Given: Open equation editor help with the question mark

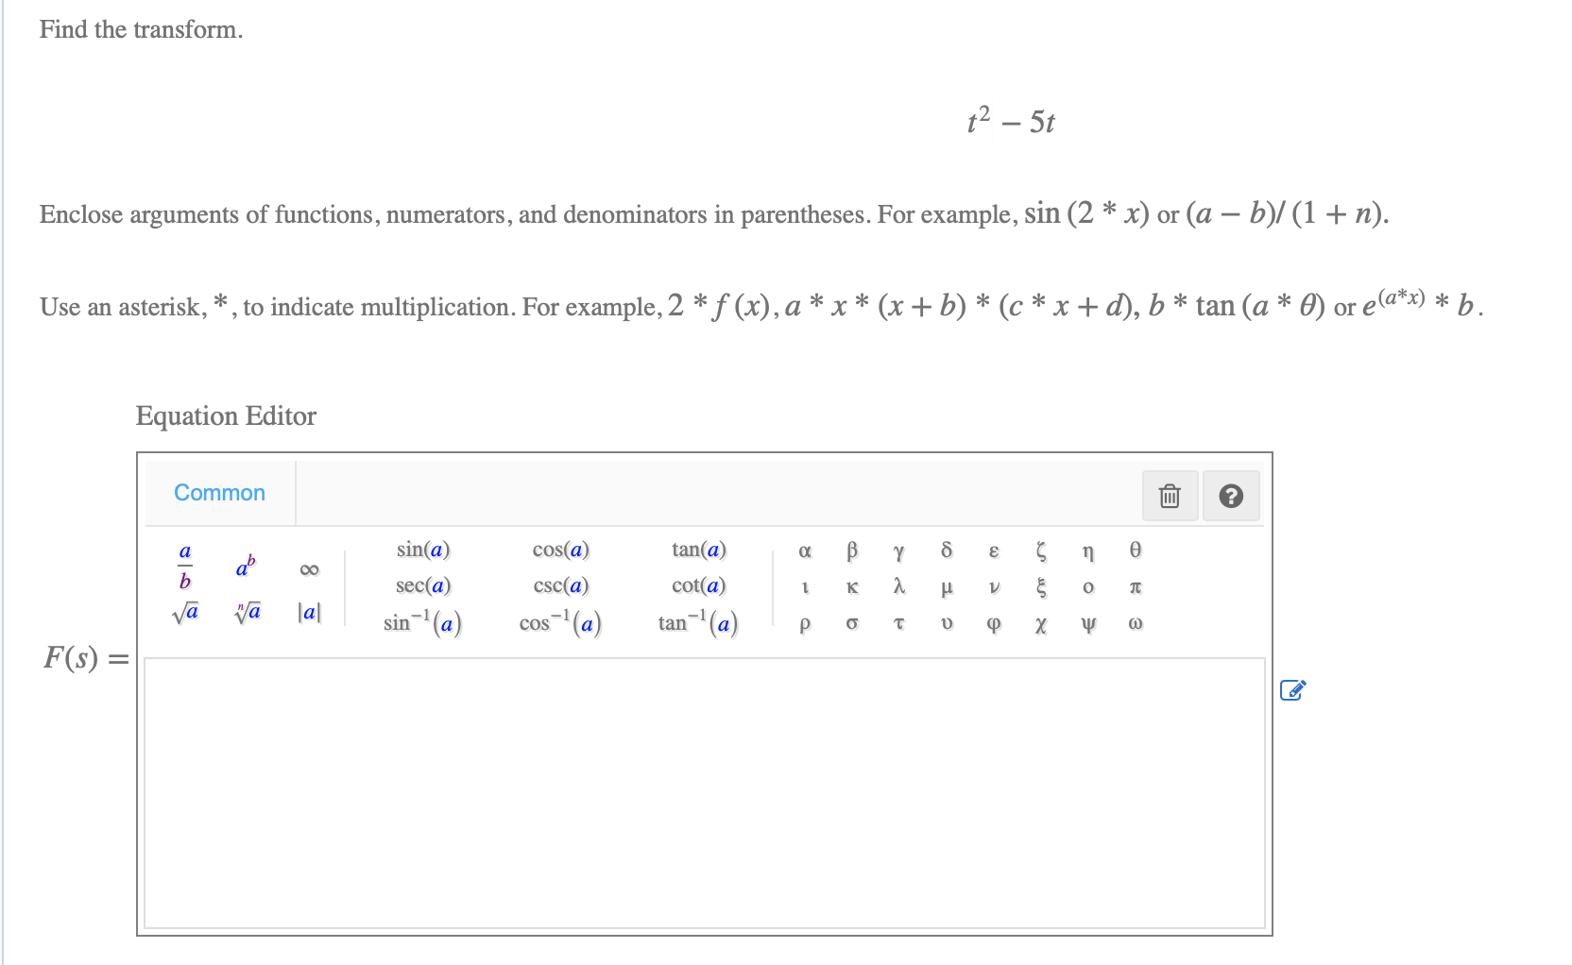Looking at the screenshot, I should 1231,495.
